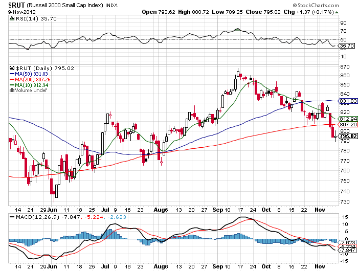Click the price axis label 730
The height and width of the screenshot is (271, 358).
[x=345, y=202]
